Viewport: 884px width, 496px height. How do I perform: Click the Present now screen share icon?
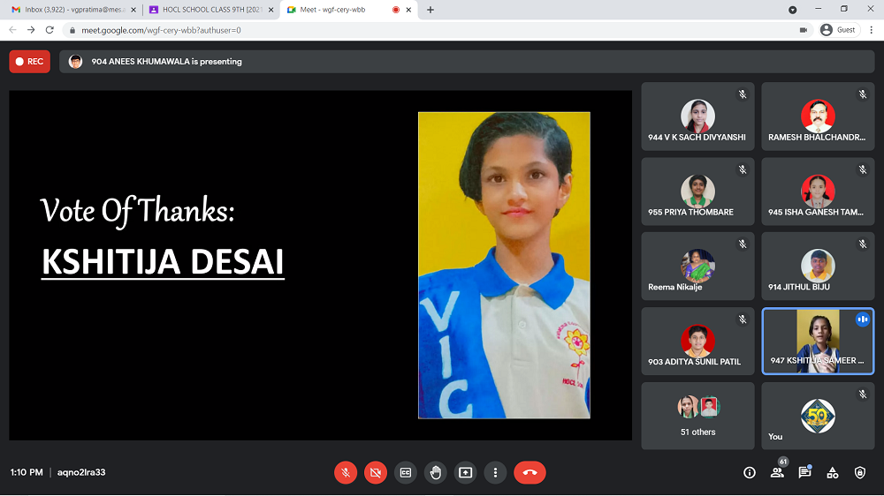[x=466, y=472]
